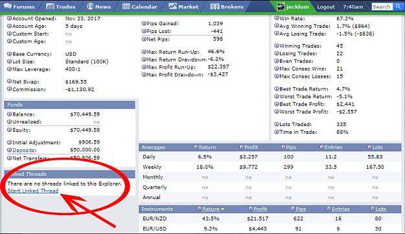This screenshot has width=405, height=234.
Task: Sort Instruments by the Return column
Action: point(211,209)
